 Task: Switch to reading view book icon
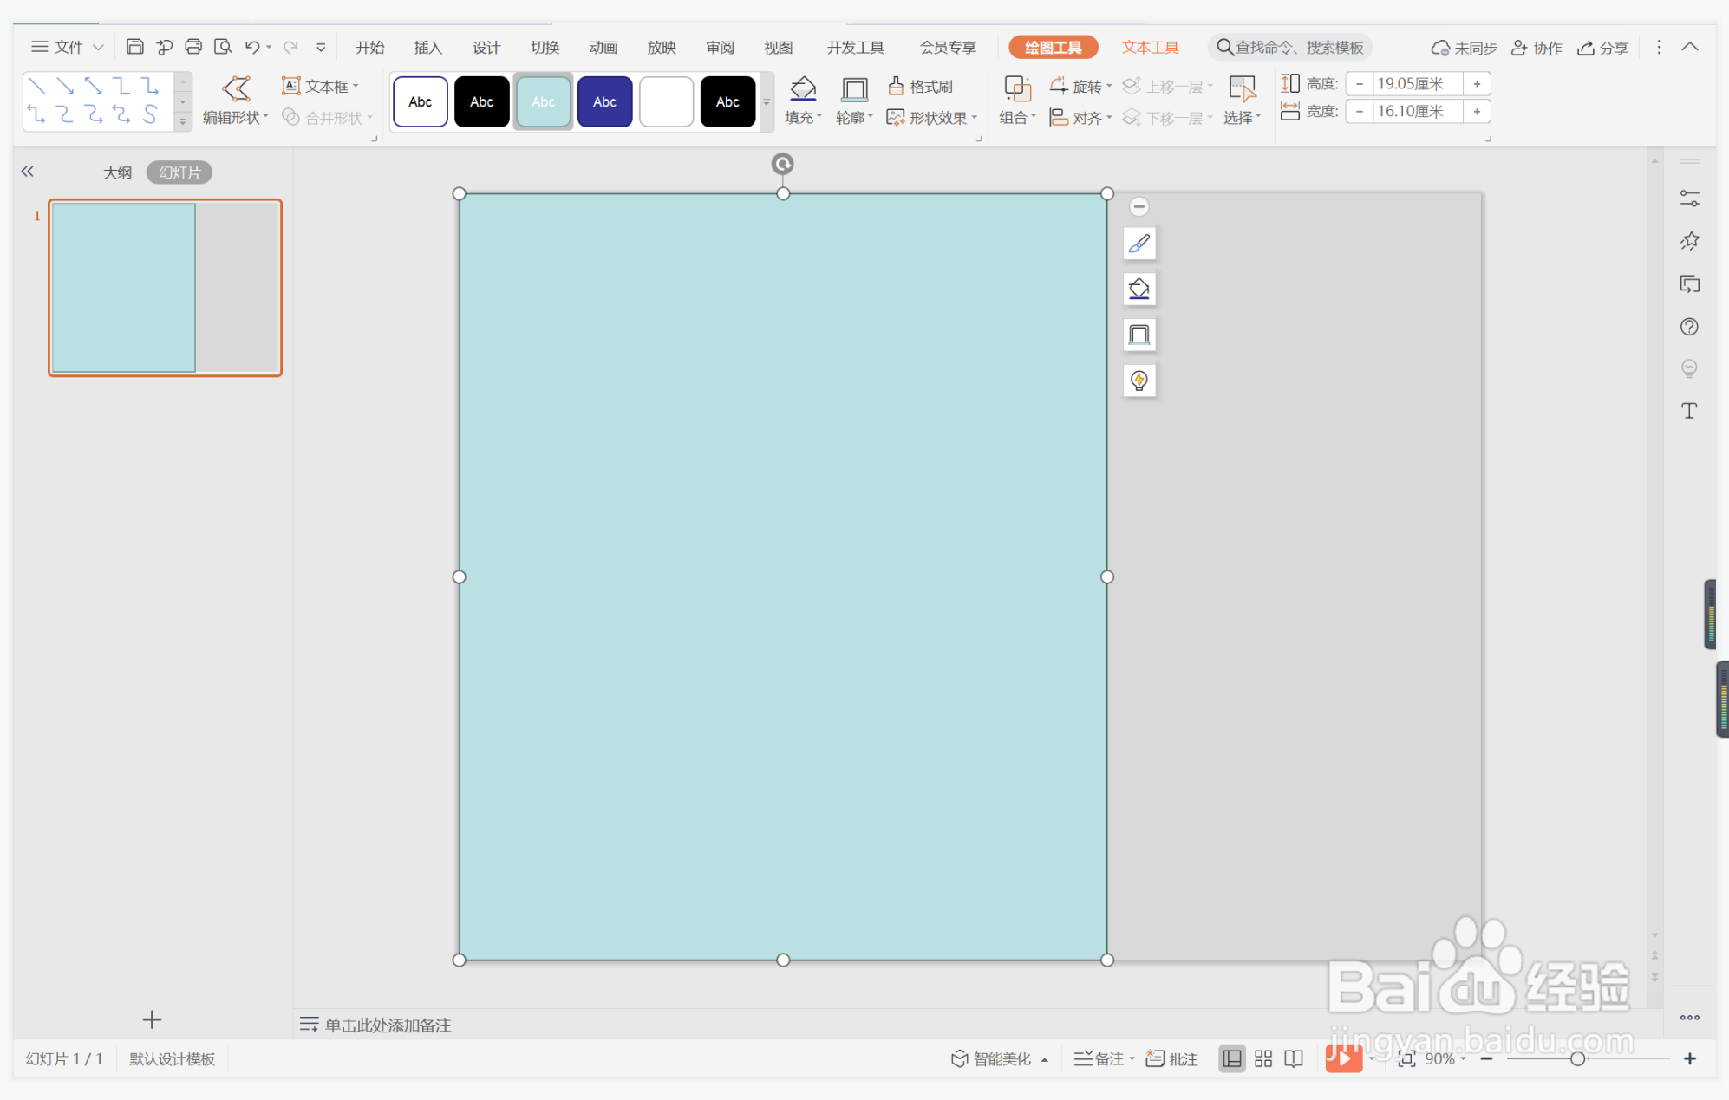click(x=1294, y=1058)
